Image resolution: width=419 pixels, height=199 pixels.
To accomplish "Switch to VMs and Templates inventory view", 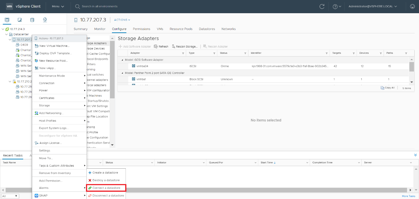I will tap(20, 20).
